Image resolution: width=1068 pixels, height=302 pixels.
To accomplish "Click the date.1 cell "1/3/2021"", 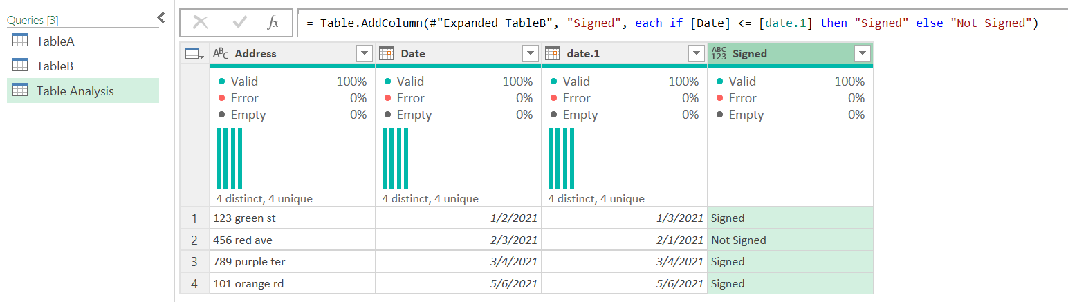I will point(625,218).
